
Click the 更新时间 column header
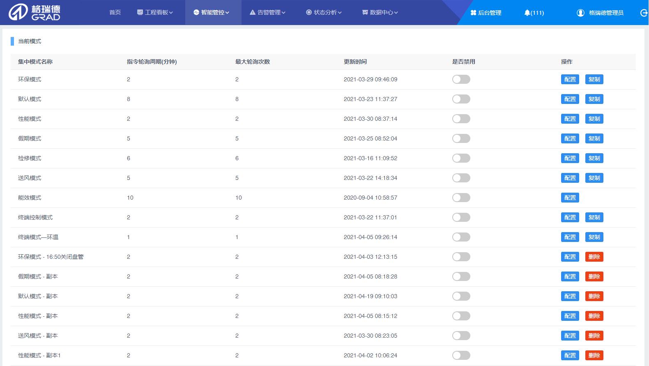click(355, 62)
